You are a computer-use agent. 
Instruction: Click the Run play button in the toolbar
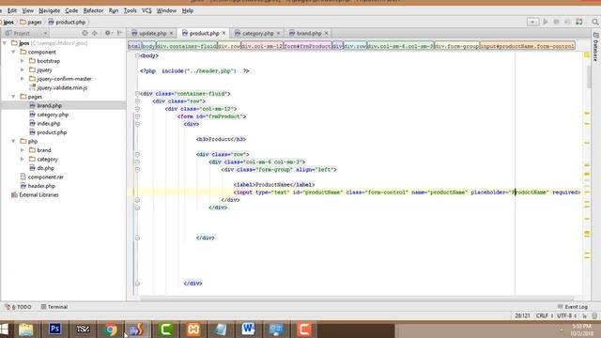tap(546, 22)
